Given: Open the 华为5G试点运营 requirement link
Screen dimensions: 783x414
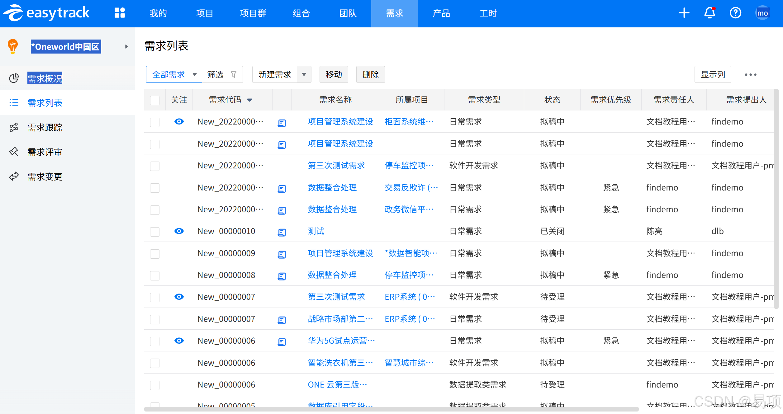Looking at the screenshot, I should [x=341, y=341].
